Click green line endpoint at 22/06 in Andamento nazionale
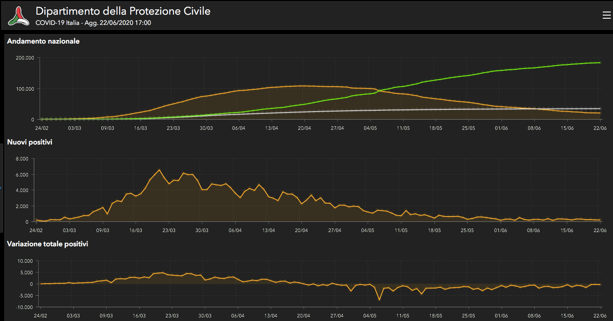 pos(600,63)
